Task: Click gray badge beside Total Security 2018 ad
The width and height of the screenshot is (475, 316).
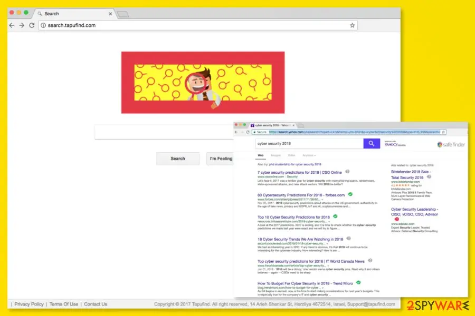Action: click(x=429, y=177)
